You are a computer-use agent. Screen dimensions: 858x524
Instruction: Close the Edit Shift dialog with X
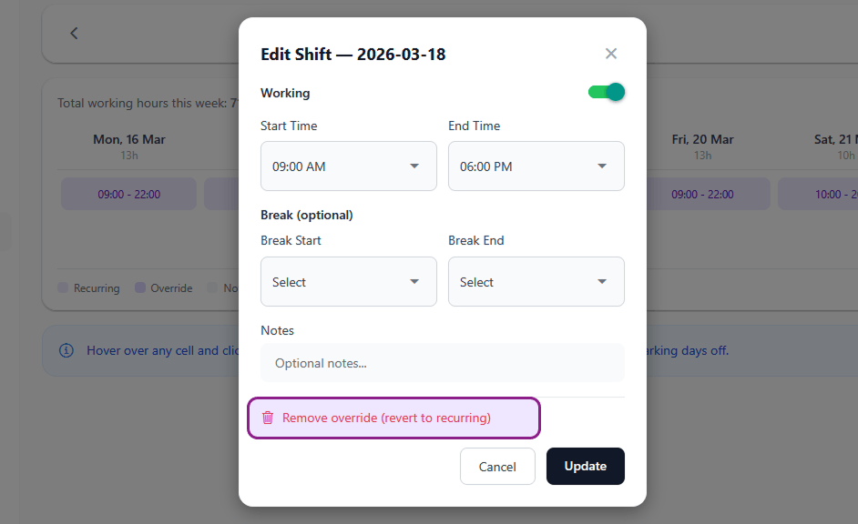[611, 54]
